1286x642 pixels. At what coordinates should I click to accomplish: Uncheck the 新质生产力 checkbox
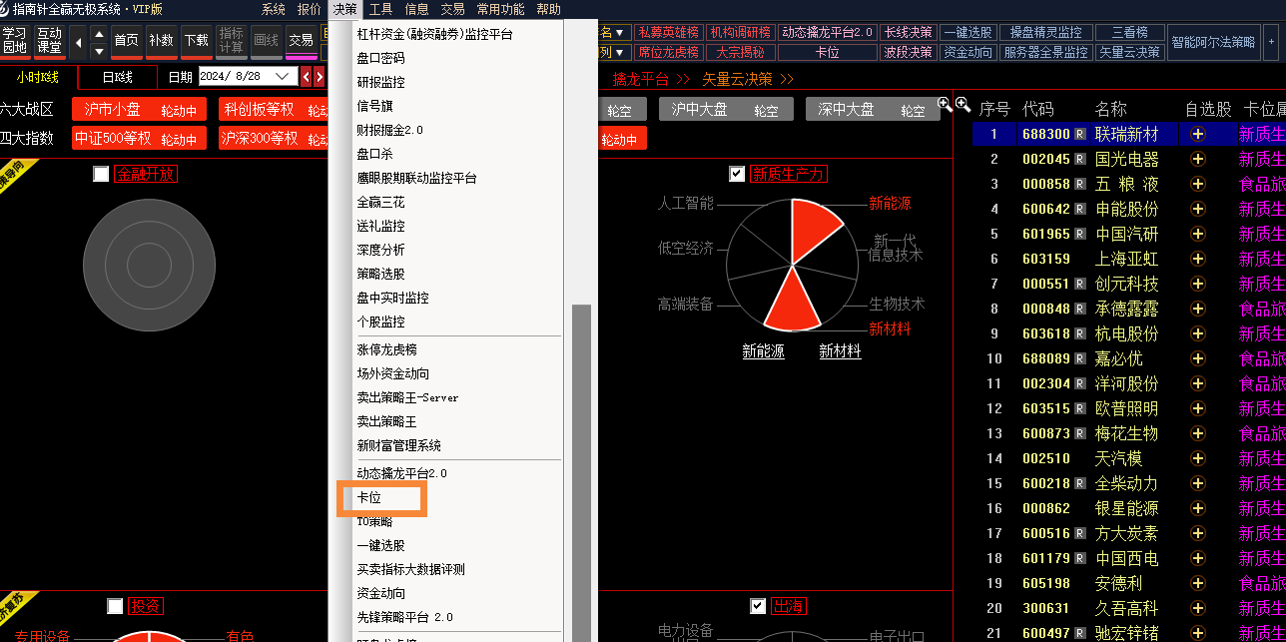click(737, 174)
